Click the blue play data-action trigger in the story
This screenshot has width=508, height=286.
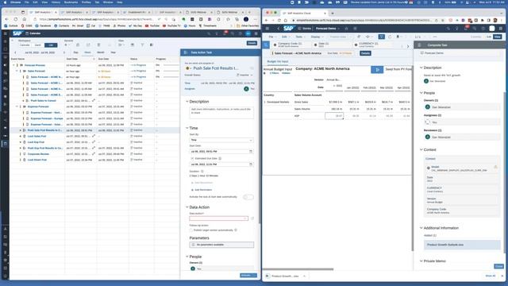point(377,70)
